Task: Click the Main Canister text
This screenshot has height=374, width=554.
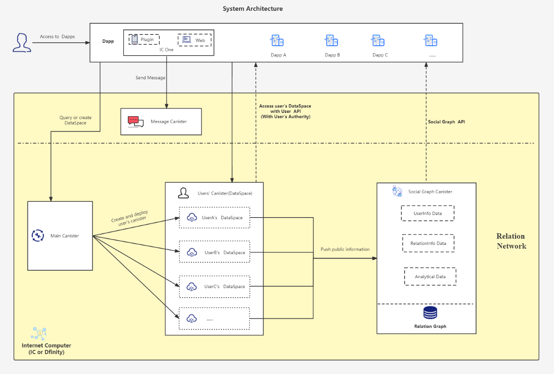Action: coord(65,236)
